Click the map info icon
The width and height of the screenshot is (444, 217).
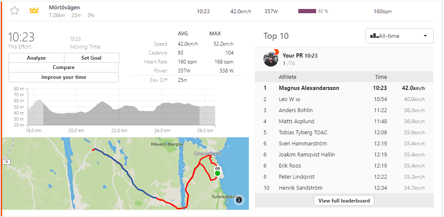pos(239,200)
